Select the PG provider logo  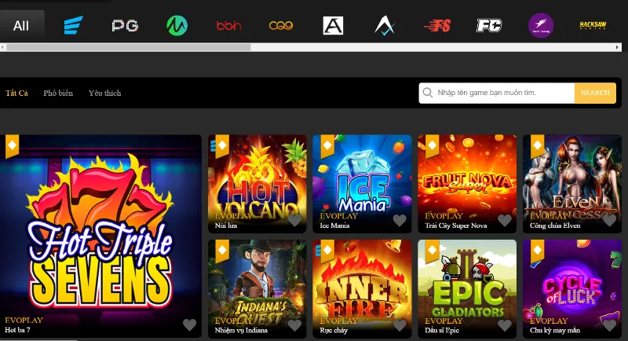coord(125,26)
